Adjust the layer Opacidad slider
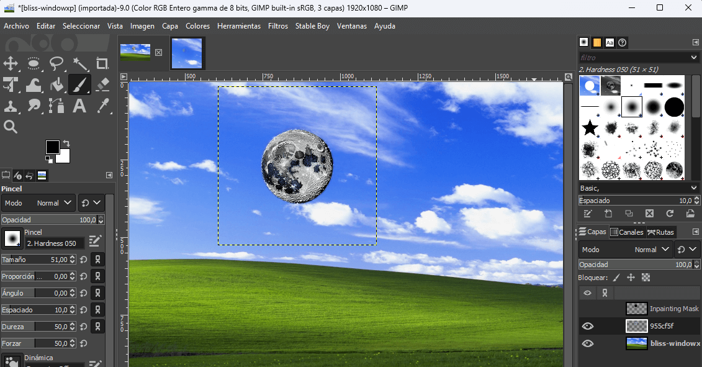The width and height of the screenshot is (702, 367). pos(639,265)
